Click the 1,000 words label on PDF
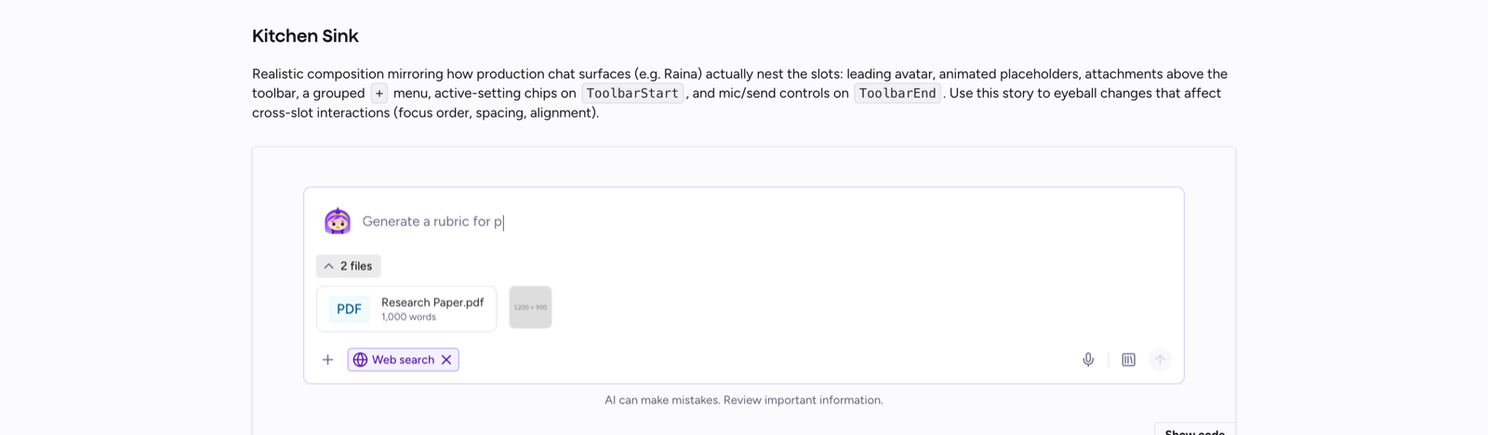The height and width of the screenshot is (435, 1488). tap(408, 317)
